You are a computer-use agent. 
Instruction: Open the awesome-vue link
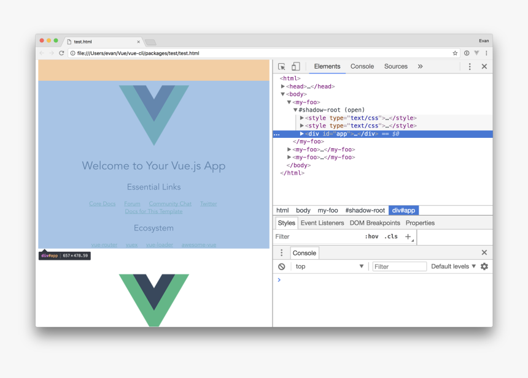(199, 245)
